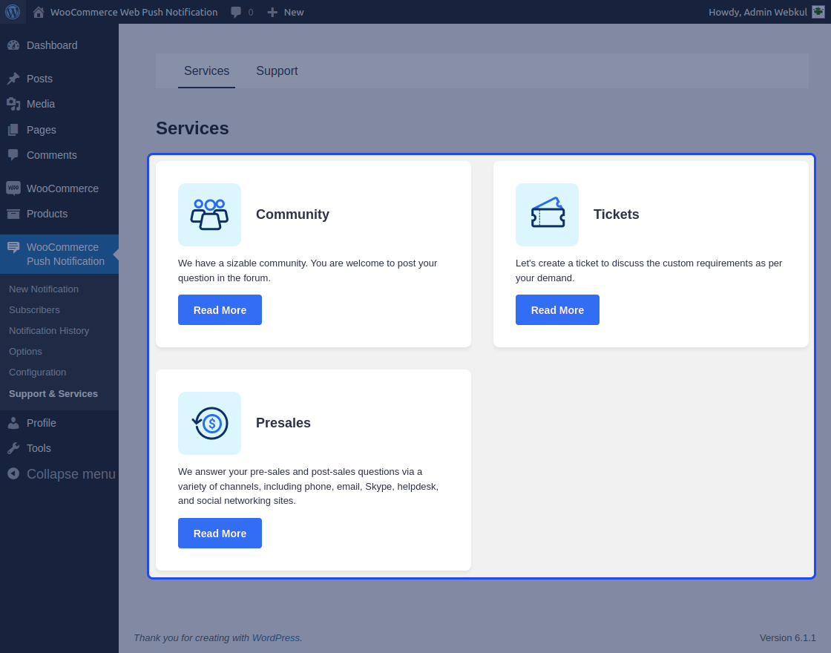Click the Comments speech bubble sidebar icon
Viewport: 831px width, 653px height.
[13, 155]
